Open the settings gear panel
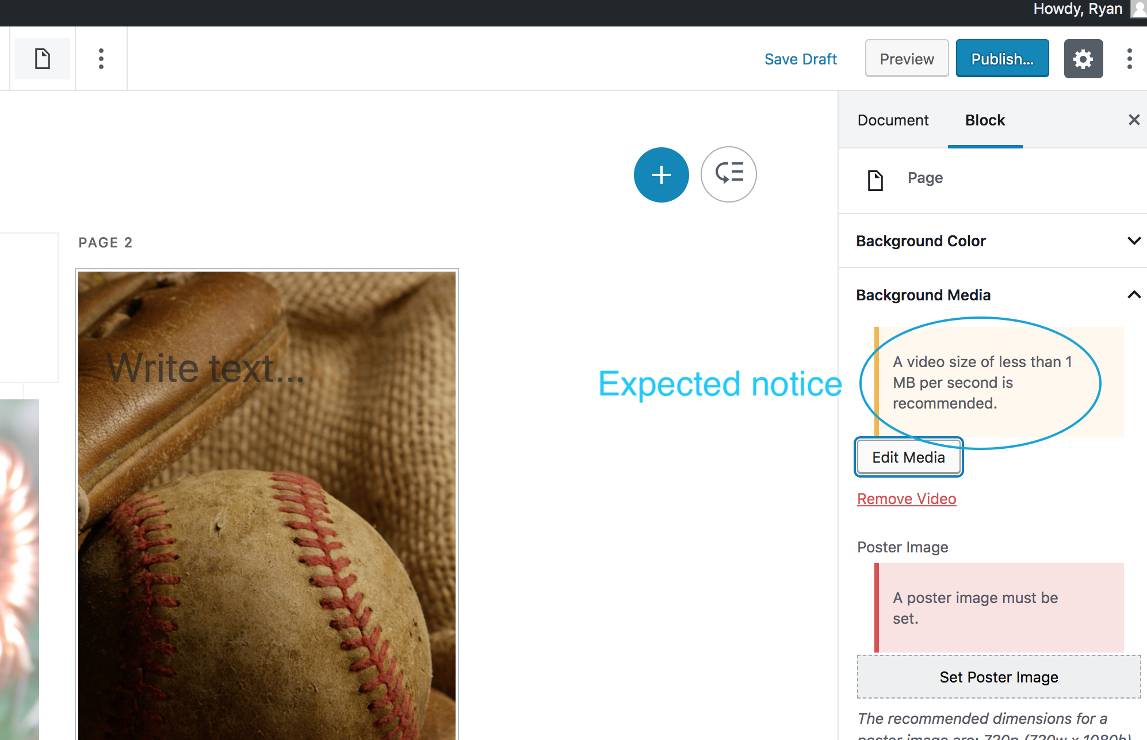The width and height of the screenshot is (1147, 740). point(1083,59)
